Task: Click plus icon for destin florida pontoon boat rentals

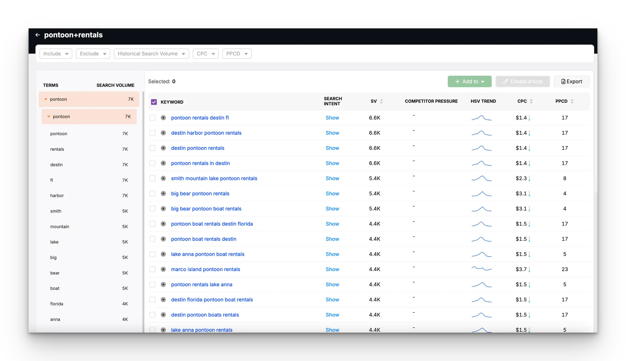Action: [163, 299]
